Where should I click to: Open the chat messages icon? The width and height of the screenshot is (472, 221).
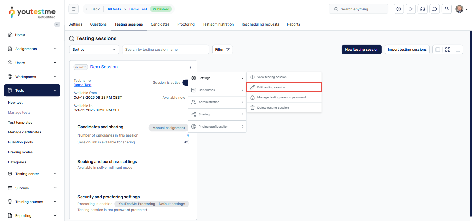click(x=434, y=9)
